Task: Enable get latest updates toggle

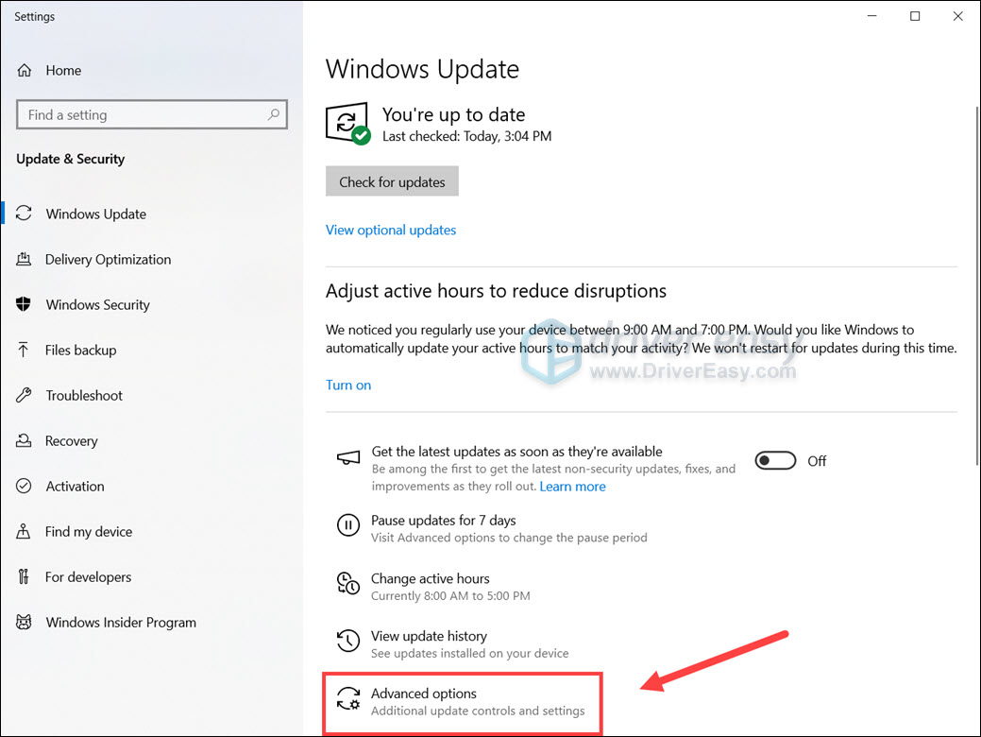Action: pyautogui.click(x=776, y=461)
